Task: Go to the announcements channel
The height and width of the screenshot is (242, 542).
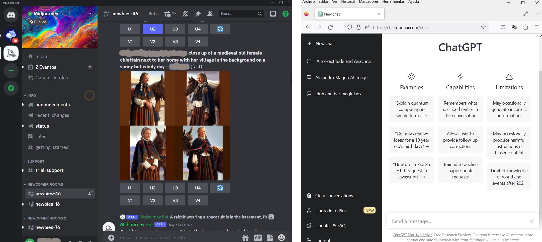Action: click(x=53, y=105)
